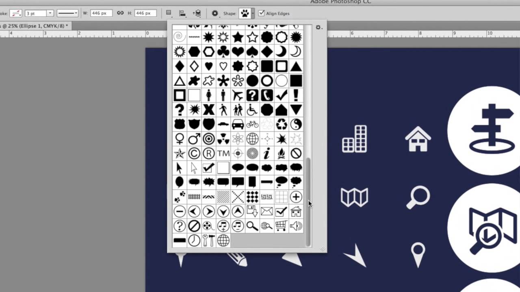
Task: Open the path operations options
Action: pos(168,13)
